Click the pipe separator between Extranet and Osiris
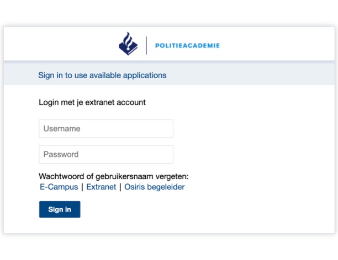Screen dimensions: 338x260 [120, 187]
